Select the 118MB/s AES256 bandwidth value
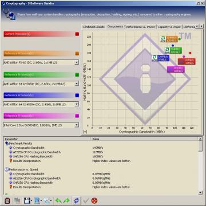Screen dimensions: 206x206 click(98, 152)
